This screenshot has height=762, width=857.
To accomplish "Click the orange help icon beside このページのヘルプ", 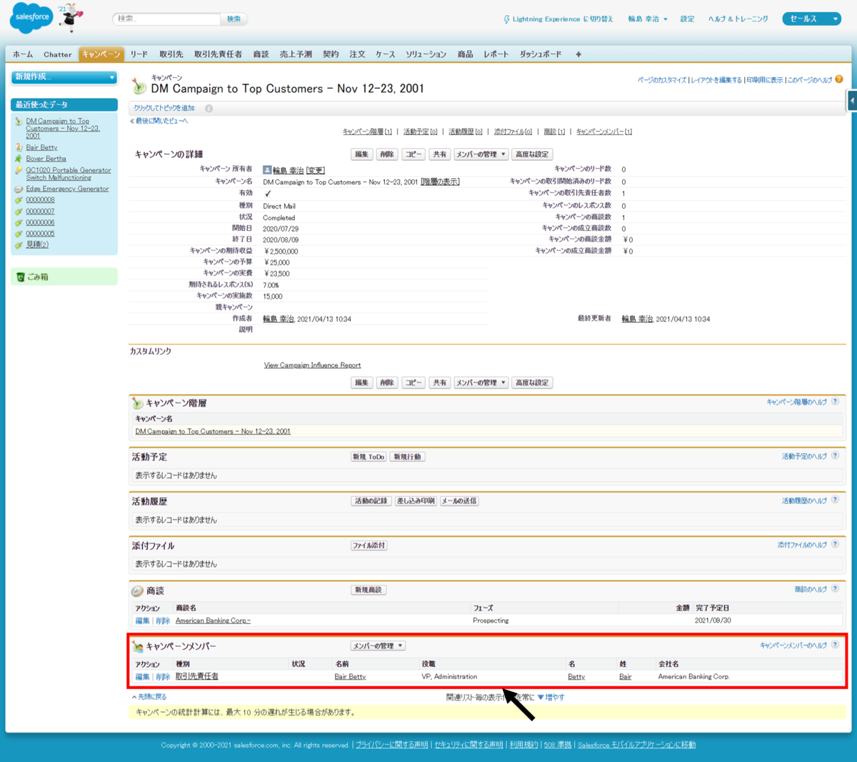I will pos(839,79).
